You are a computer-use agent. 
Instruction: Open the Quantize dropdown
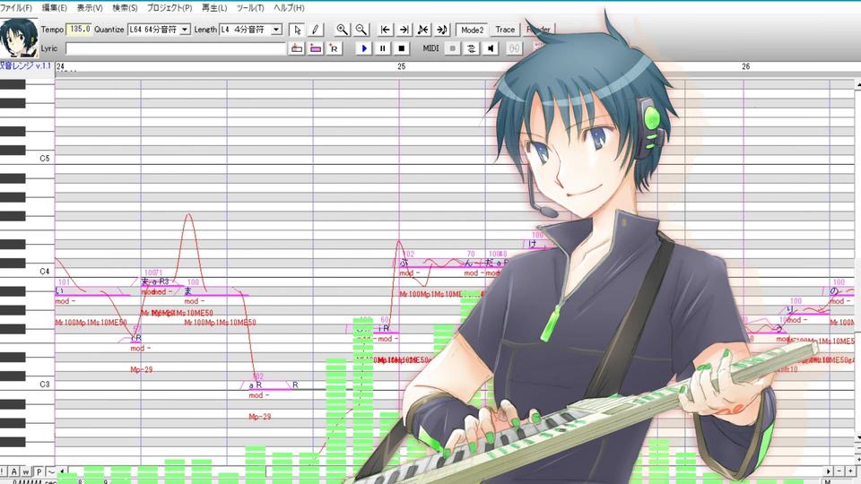160,29
